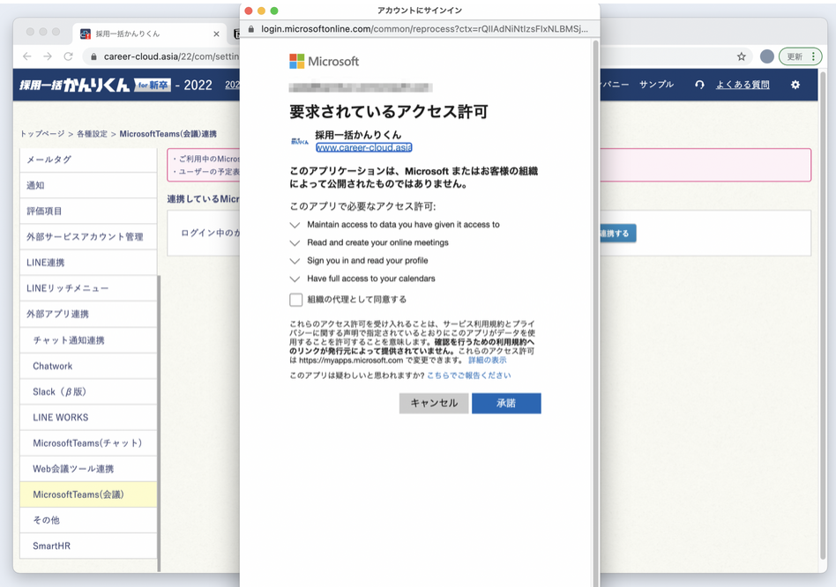836x587 pixels.
Task: Expand Have full access to your calendars
Action: 295,279
